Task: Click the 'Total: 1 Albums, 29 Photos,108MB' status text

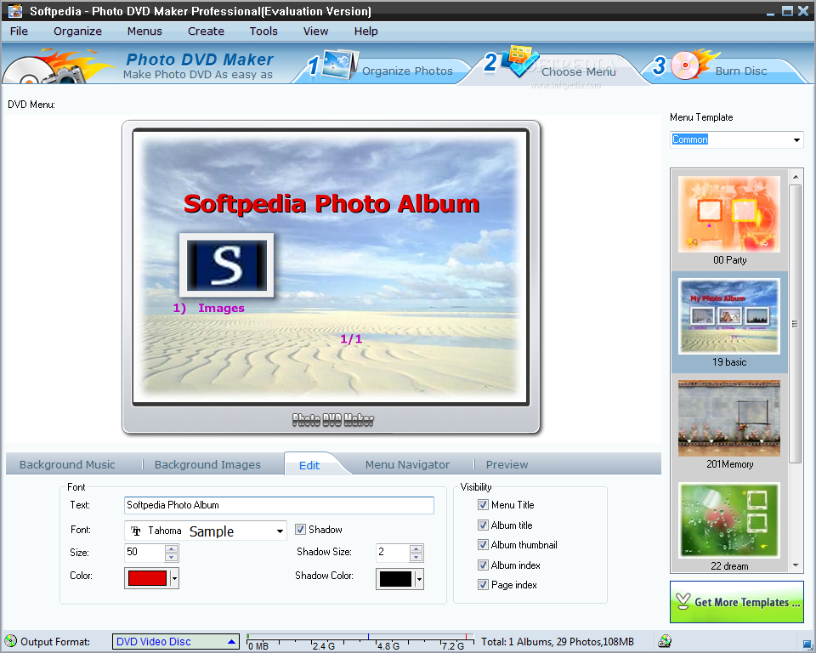Action: click(558, 642)
